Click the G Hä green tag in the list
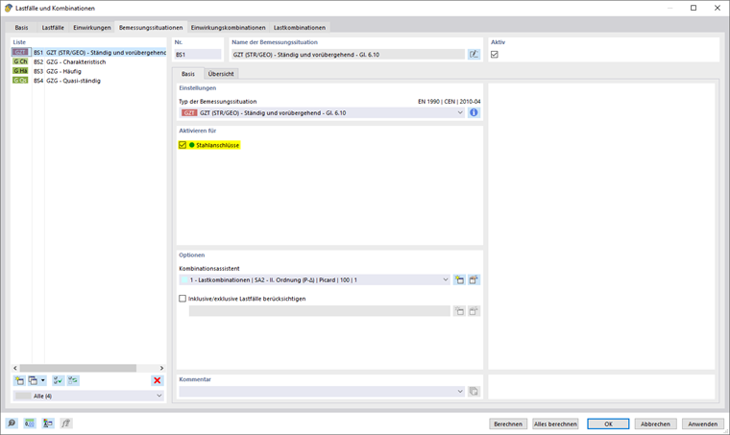Screen dimensions: 730x435 [x=20, y=71]
